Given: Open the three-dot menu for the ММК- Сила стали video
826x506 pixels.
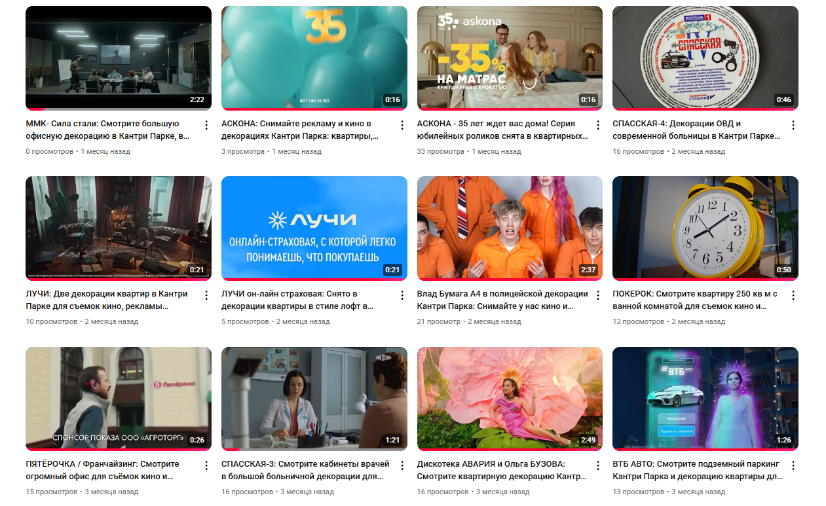Looking at the screenshot, I should (206, 125).
